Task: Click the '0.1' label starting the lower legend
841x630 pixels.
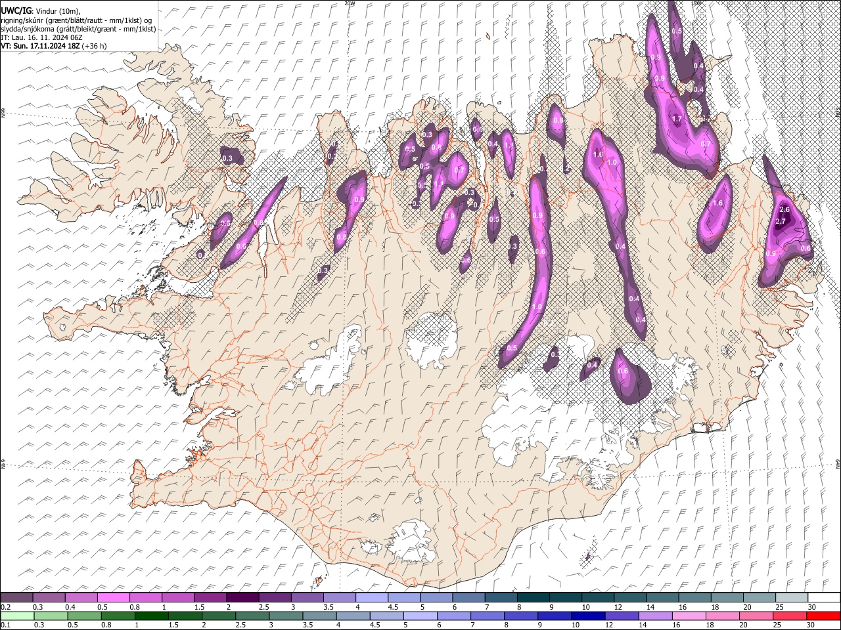Action: (x=6, y=625)
